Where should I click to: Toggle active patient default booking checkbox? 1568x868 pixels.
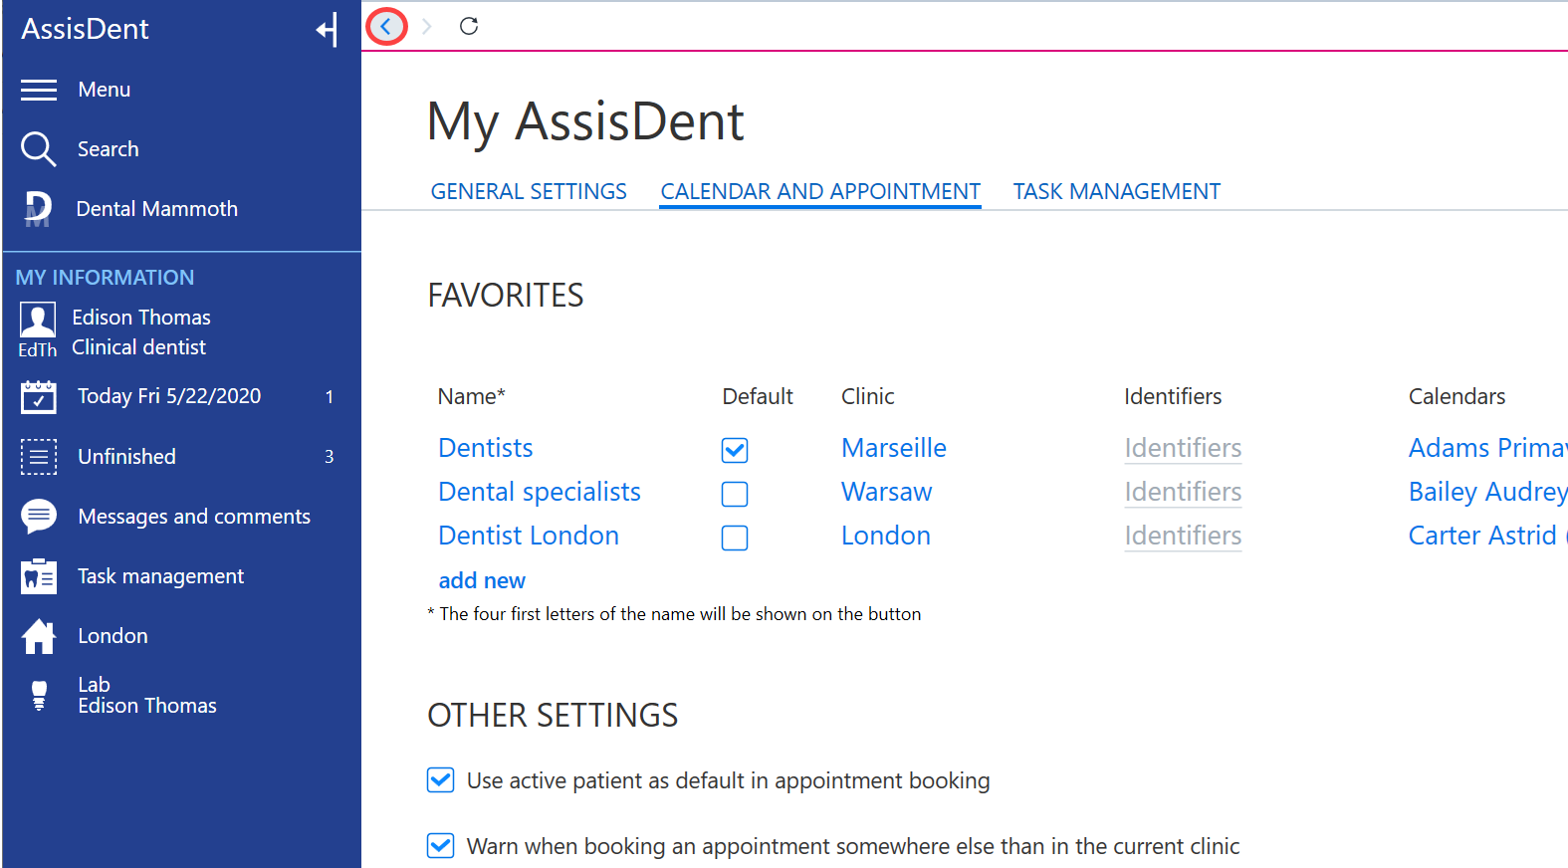tap(440, 780)
